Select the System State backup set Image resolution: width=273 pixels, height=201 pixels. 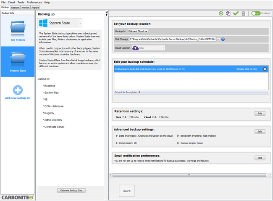point(18,62)
